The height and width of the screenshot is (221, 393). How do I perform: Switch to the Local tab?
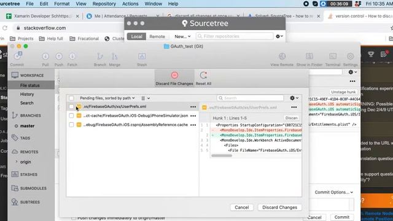click(136, 36)
